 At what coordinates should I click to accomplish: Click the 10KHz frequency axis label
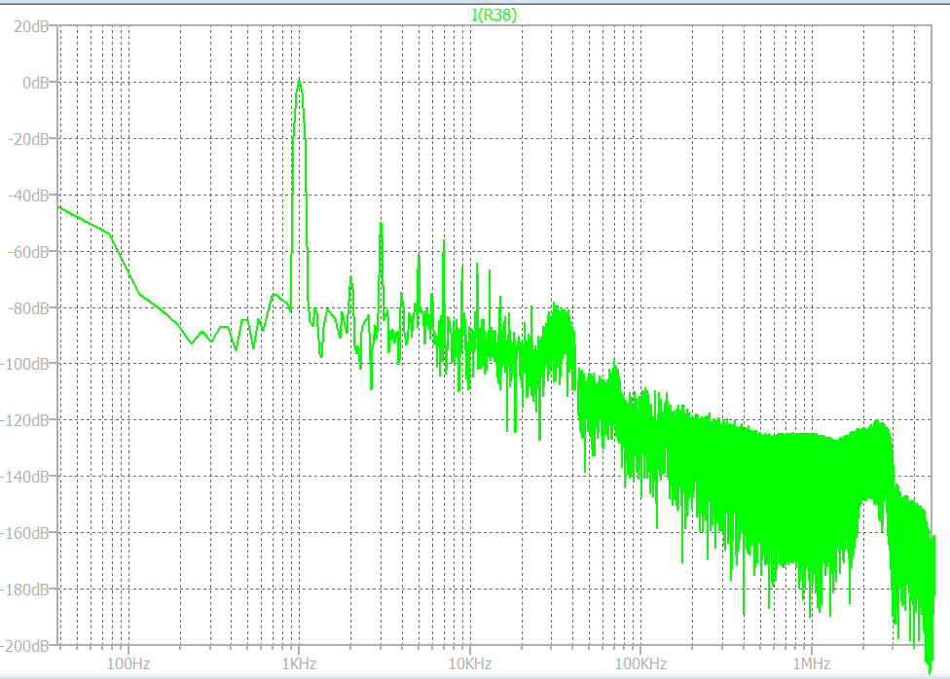470,663
